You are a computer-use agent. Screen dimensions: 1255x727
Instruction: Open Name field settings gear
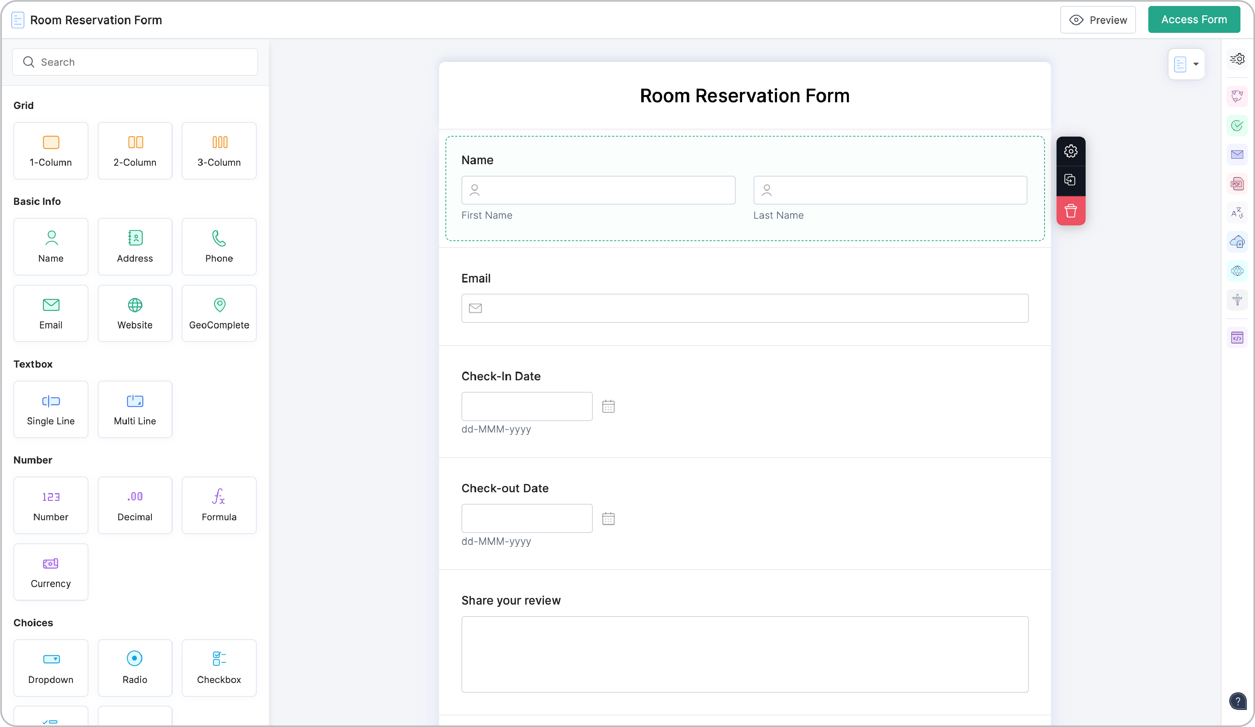tap(1070, 151)
